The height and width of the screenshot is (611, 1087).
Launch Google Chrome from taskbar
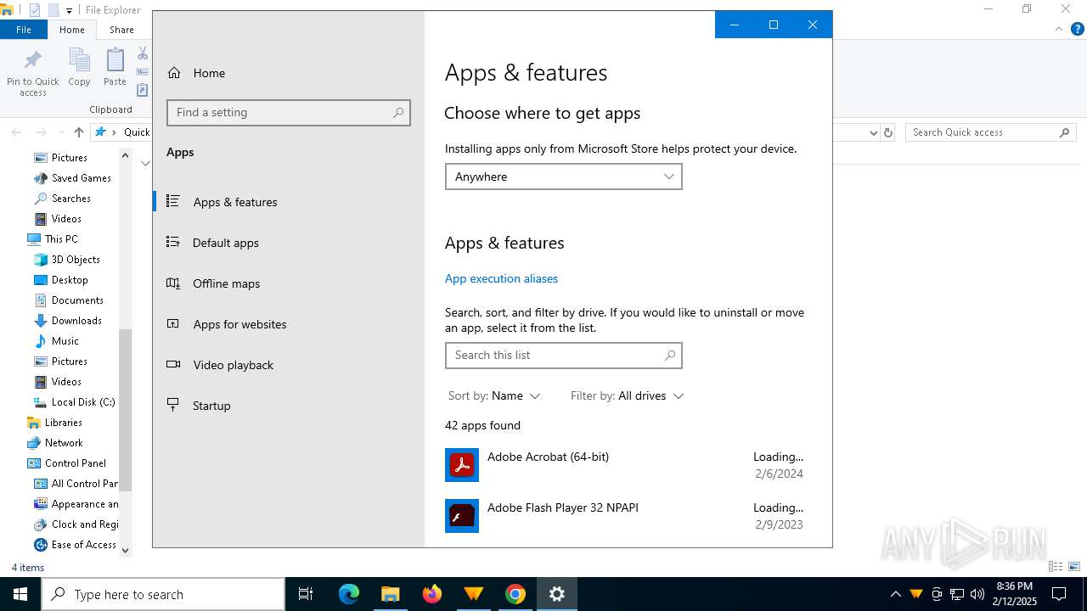[x=515, y=594]
